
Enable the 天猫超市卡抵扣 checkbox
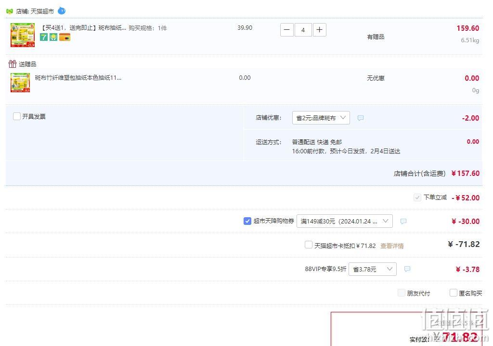tap(309, 245)
